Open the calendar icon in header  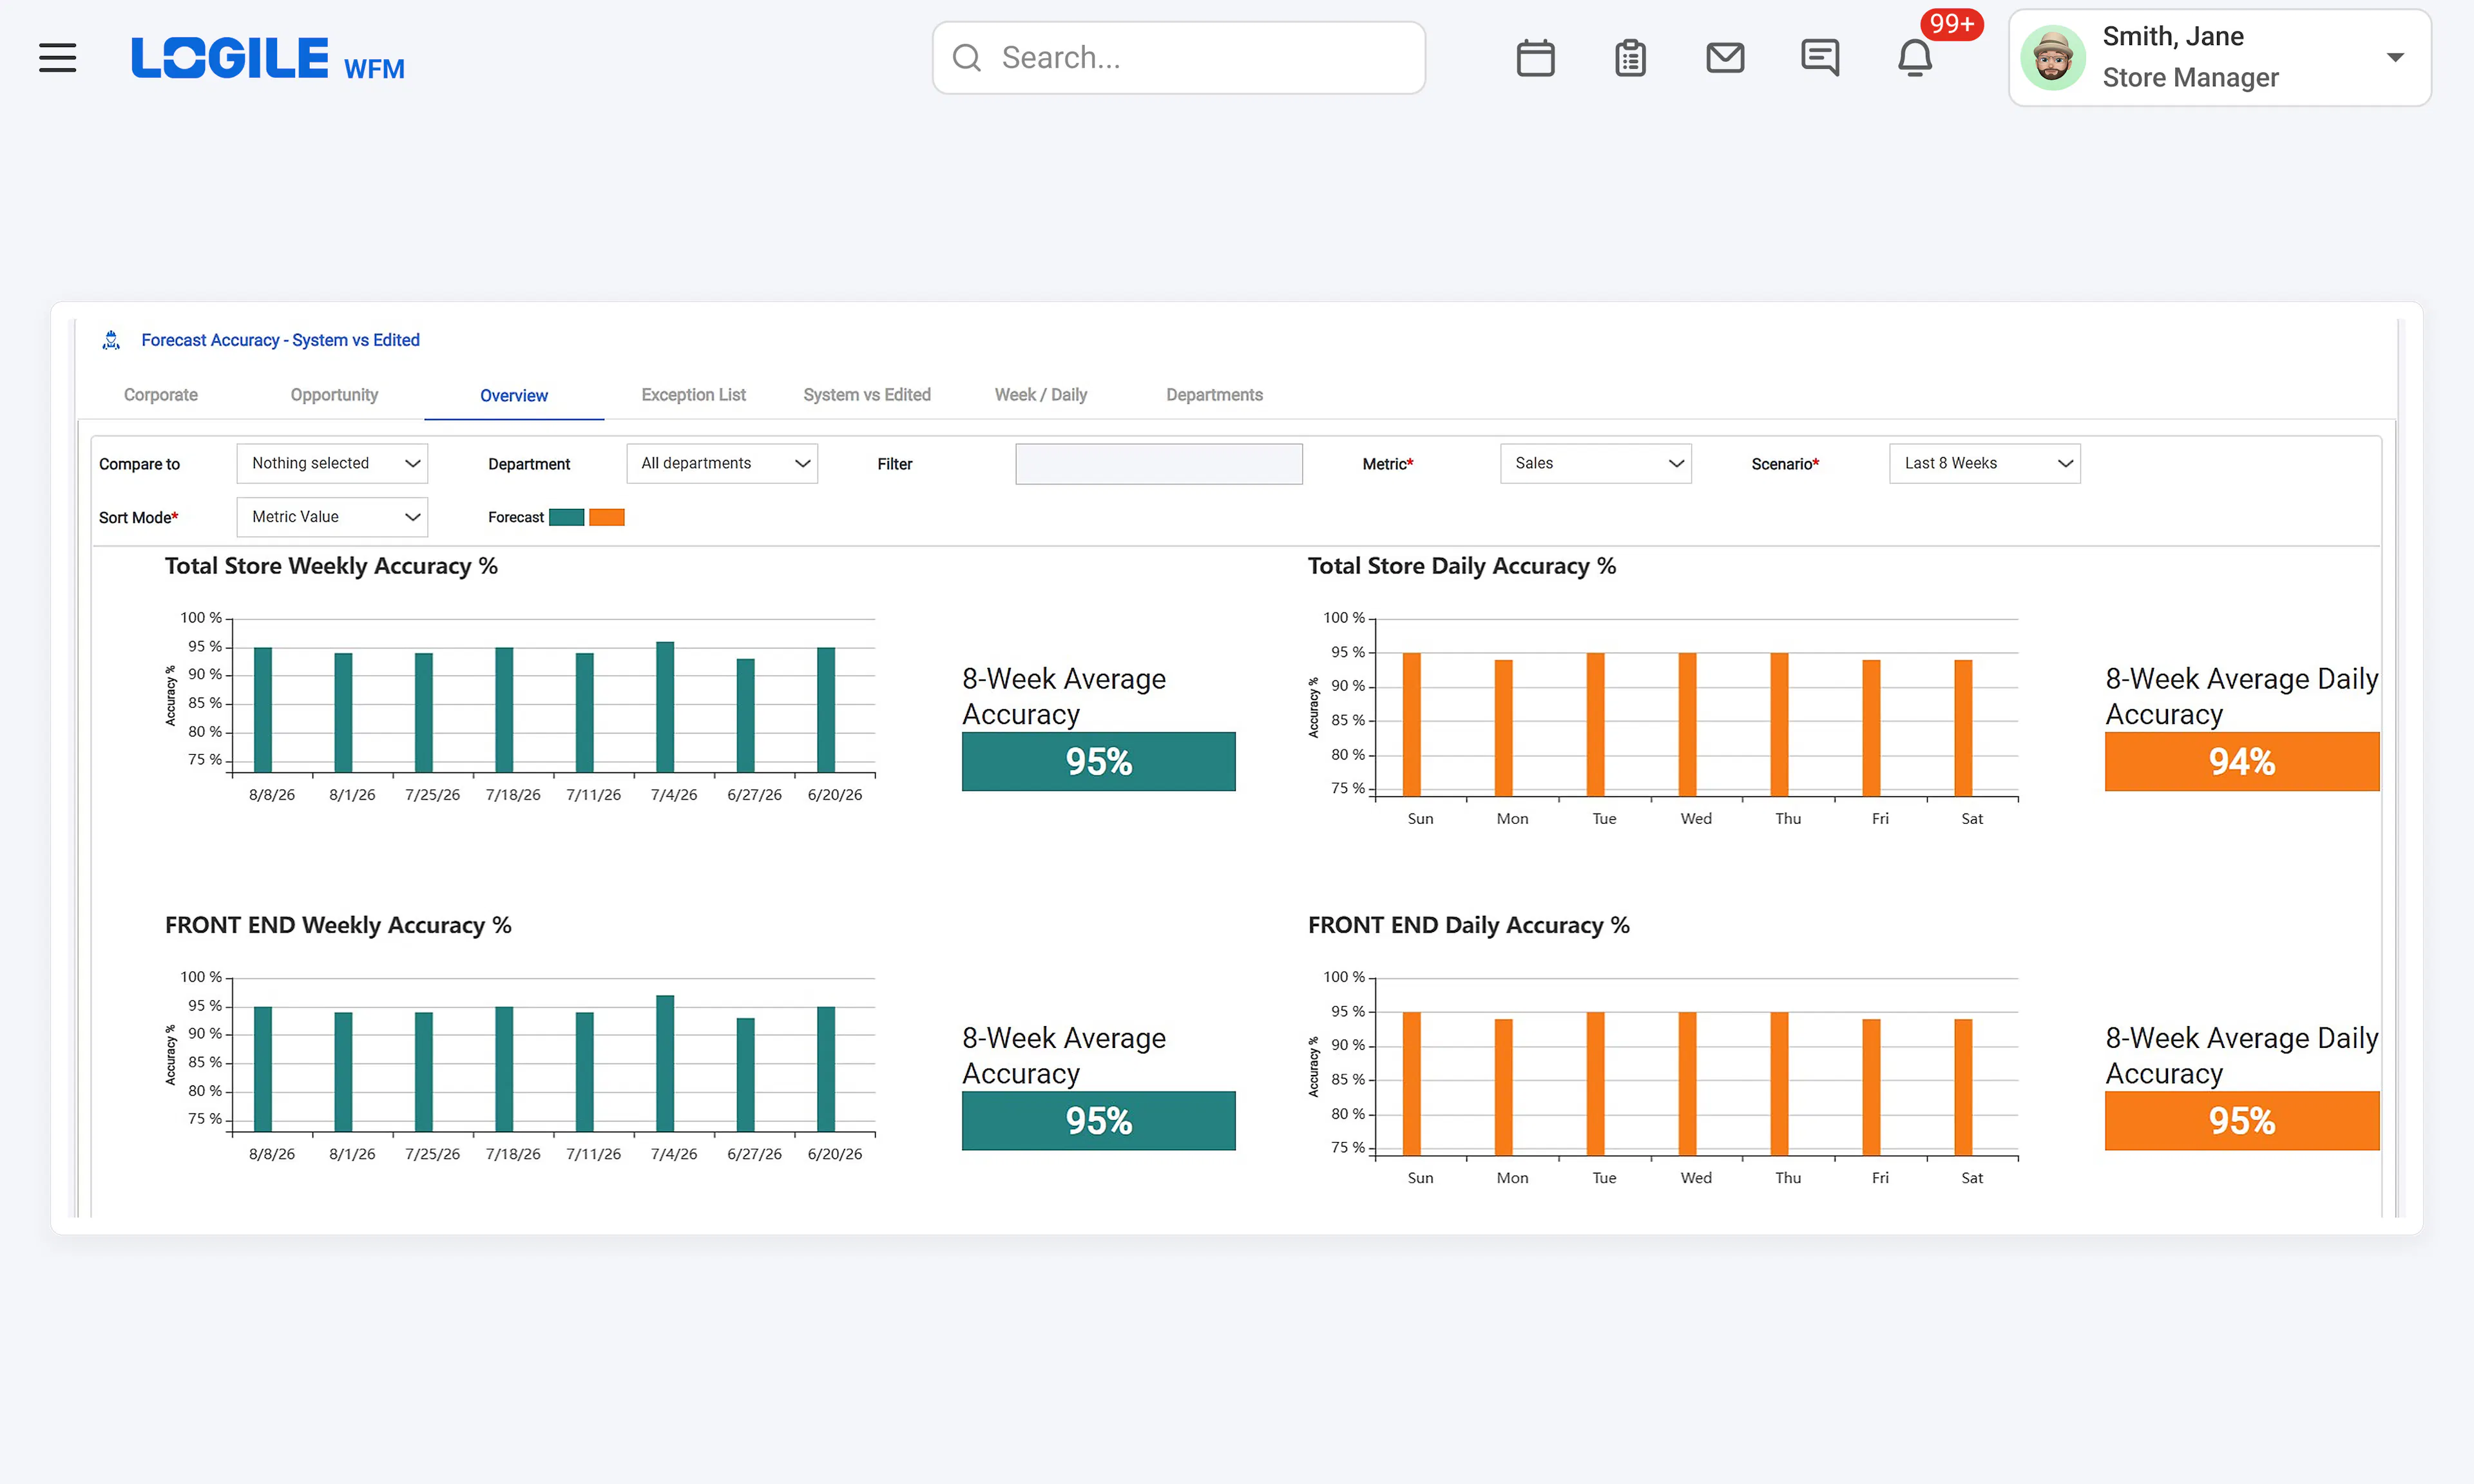point(1535,58)
